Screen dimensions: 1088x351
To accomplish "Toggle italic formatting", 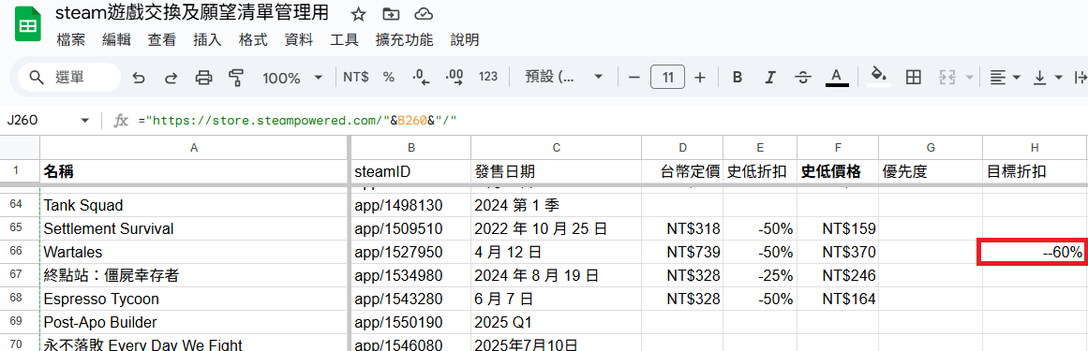I will [x=769, y=77].
